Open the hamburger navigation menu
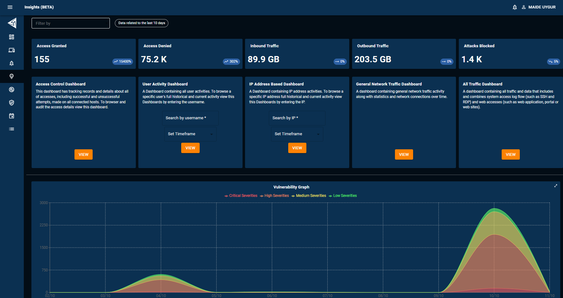The height and width of the screenshot is (298, 563). point(10,7)
